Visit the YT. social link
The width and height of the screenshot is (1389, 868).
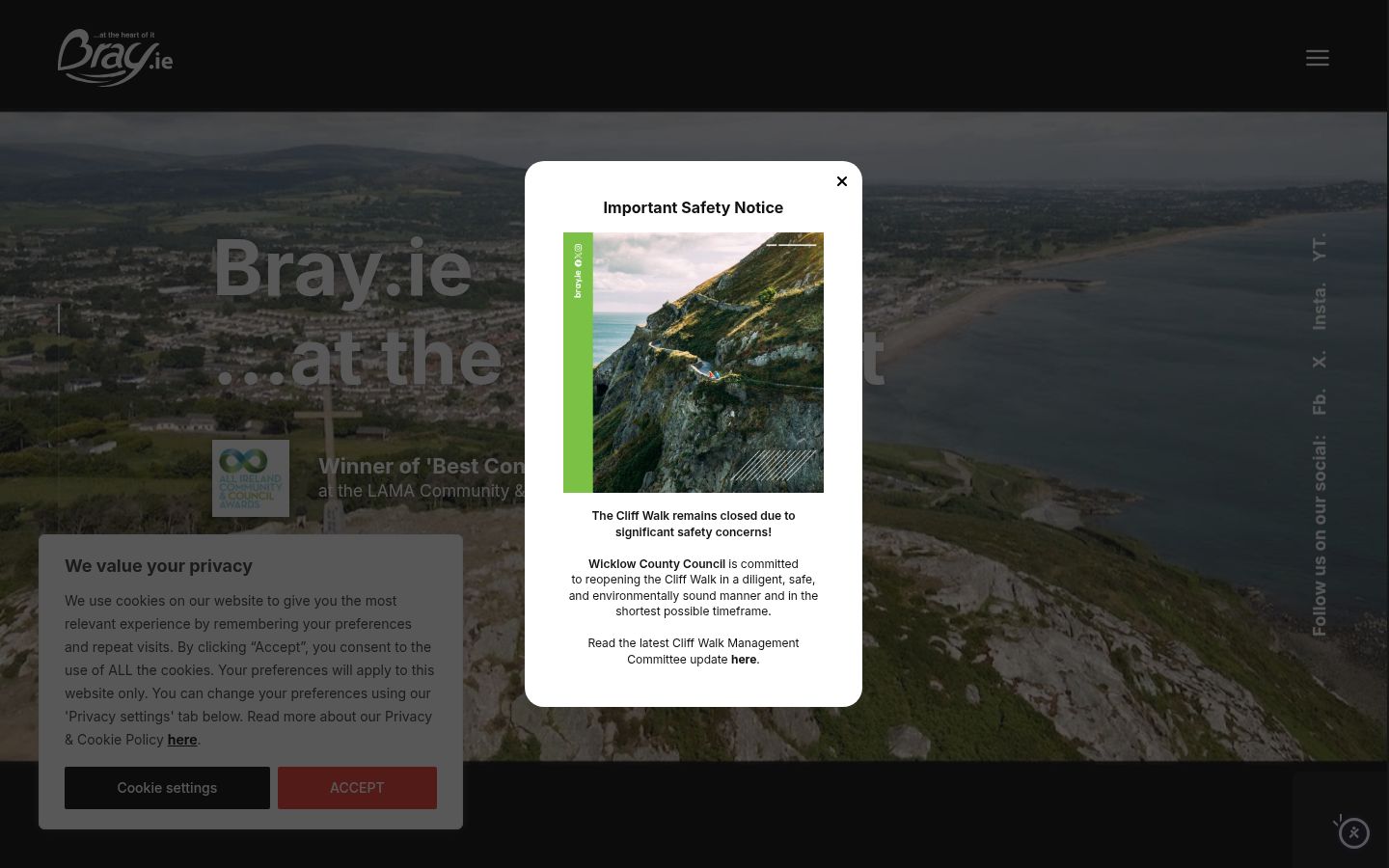click(1319, 247)
